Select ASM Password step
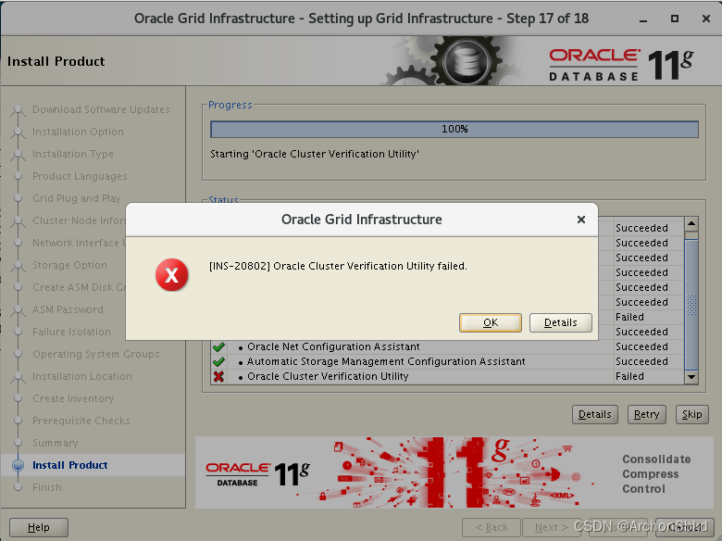Viewport: 722px width, 541px height. click(68, 309)
